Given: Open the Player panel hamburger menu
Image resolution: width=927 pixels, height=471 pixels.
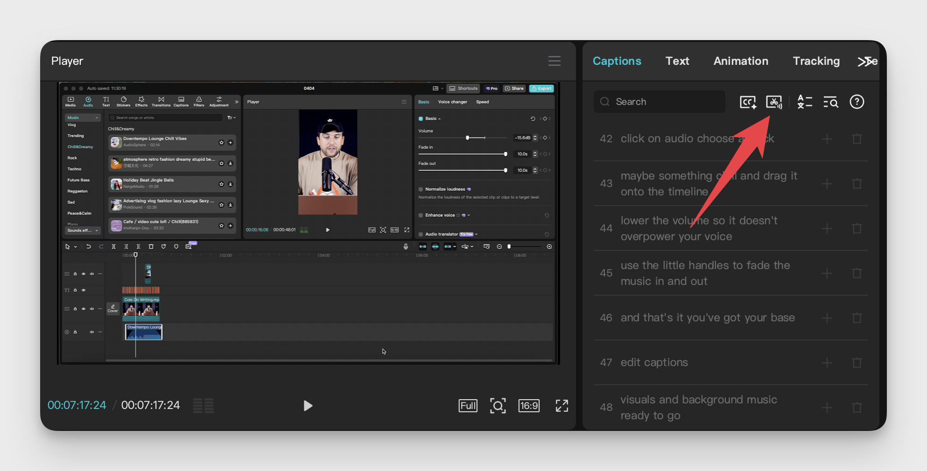Looking at the screenshot, I should pos(554,61).
